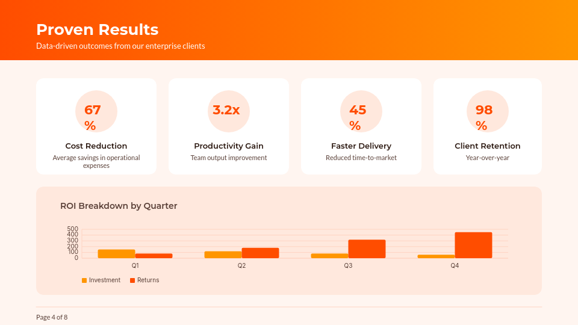Click the 45% circle badge
The width and height of the screenshot is (578, 325).
coord(361,111)
